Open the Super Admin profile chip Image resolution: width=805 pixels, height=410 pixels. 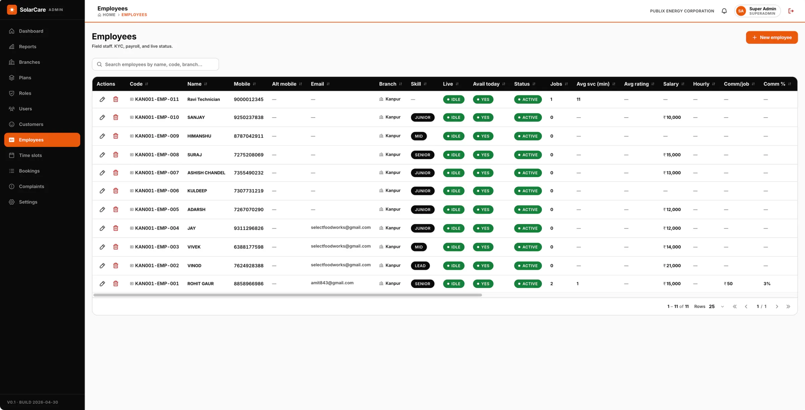click(x=757, y=11)
